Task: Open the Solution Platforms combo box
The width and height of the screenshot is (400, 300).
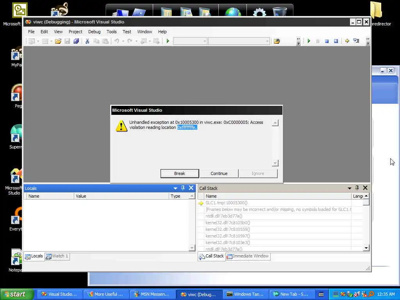Action: point(239,41)
